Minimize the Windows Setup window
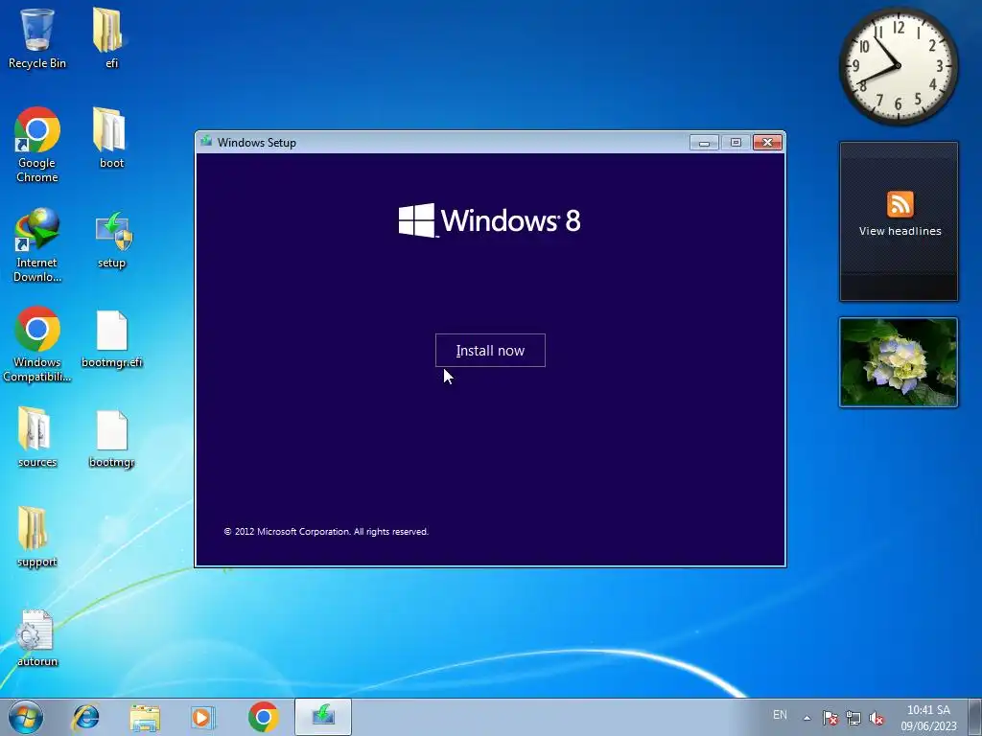This screenshot has width=982, height=736. (704, 143)
